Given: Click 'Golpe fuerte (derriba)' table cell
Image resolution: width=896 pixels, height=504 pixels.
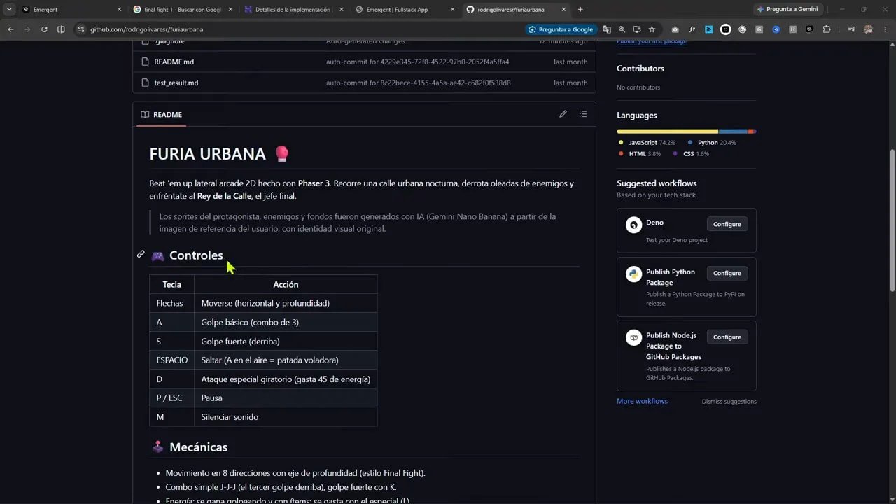Looking at the screenshot, I should click(x=286, y=341).
